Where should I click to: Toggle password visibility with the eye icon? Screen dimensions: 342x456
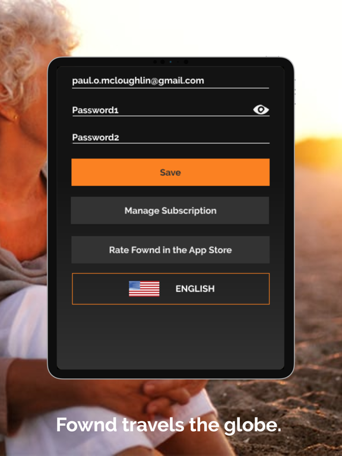[x=261, y=110]
